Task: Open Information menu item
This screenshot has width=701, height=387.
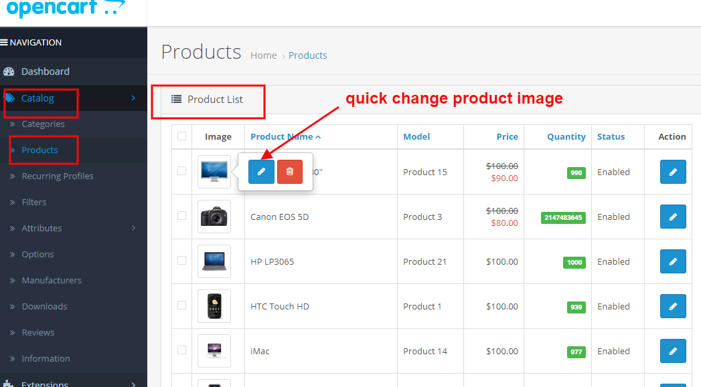Action: [x=46, y=358]
